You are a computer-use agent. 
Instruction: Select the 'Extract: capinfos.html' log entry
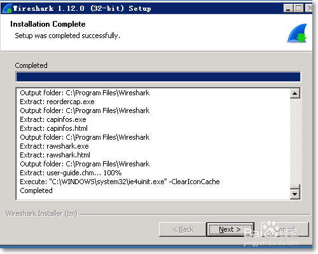click(x=53, y=128)
